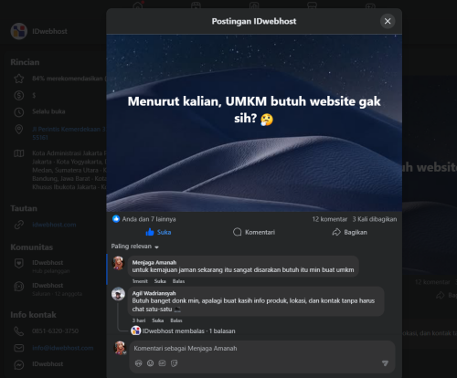Click the send comment arrow icon
The width and height of the screenshot is (457, 378).
(385, 363)
